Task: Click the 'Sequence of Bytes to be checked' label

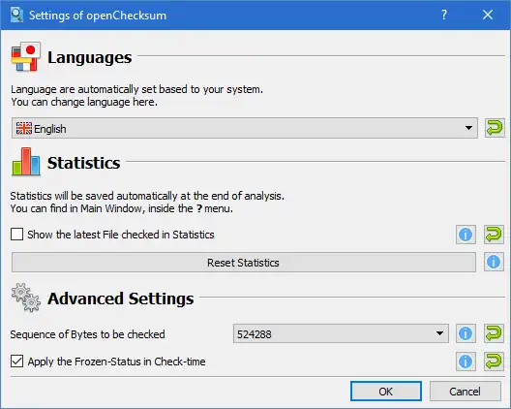Action: coord(88,334)
